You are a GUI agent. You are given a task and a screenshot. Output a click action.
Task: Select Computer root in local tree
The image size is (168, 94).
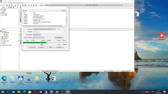4,31
